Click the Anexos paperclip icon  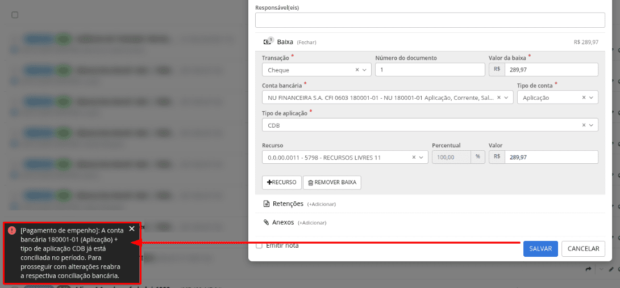(267, 222)
